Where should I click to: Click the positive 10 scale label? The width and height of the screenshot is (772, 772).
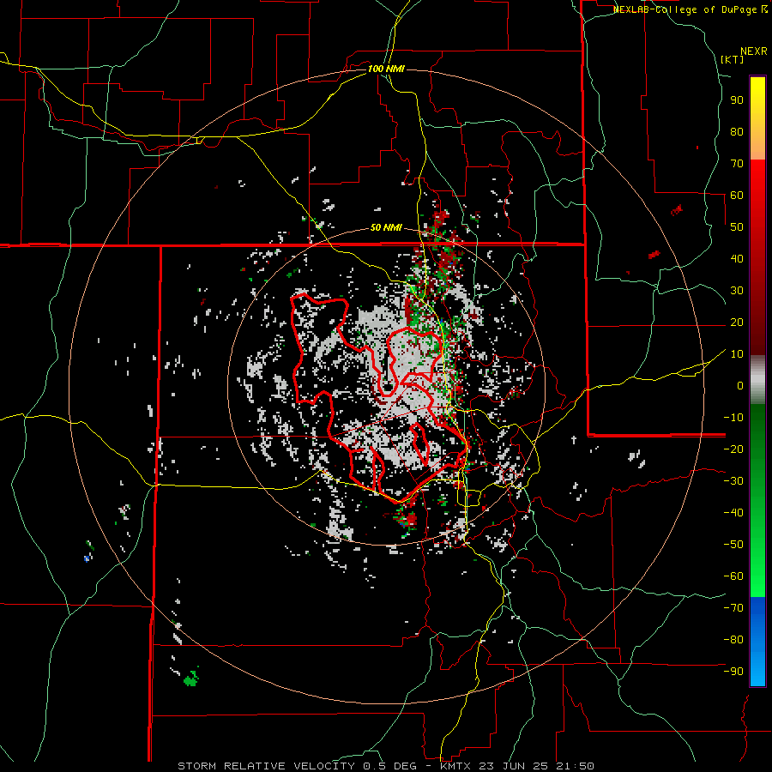(737, 354)
